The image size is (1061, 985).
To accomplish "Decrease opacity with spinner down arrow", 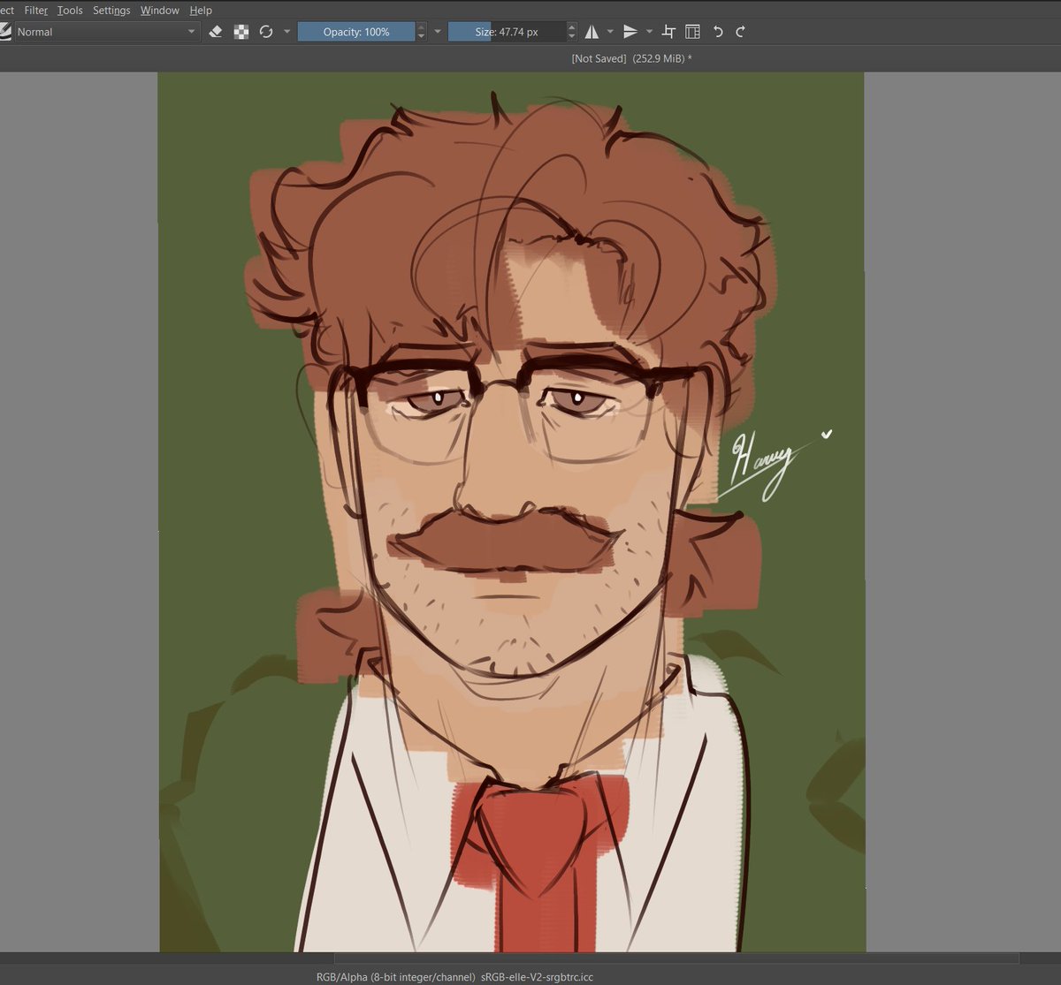I will click(x=421, y=37).
